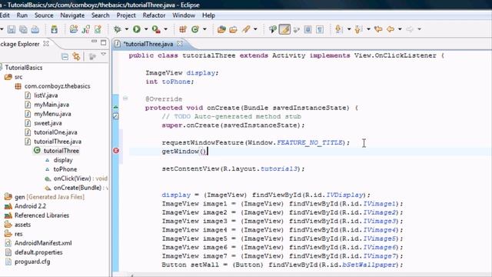Image resolution: width=492 pixels, height=277 pixels.
Task: Toggle Link with Editor in Package Explorer
Action: click(77, 56)
